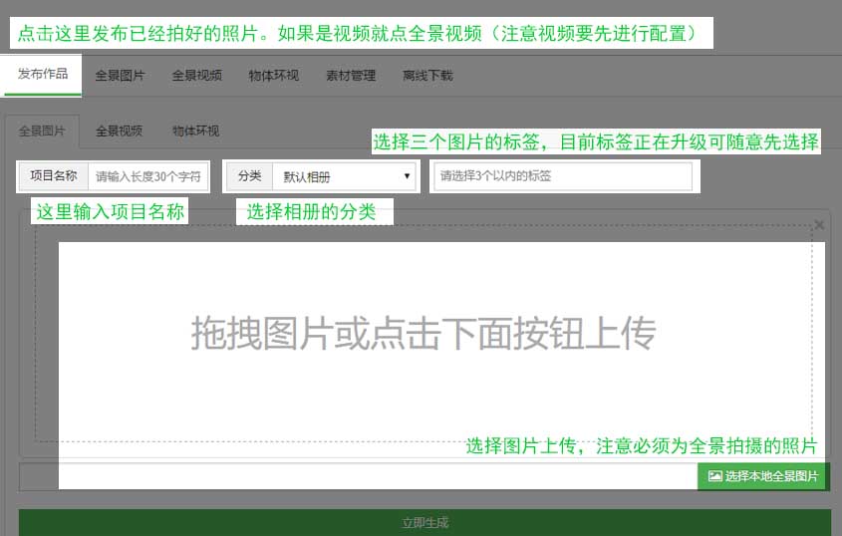Open the 素材管理 section
This screenshot has height=536, width=842.
pos(351,76)
